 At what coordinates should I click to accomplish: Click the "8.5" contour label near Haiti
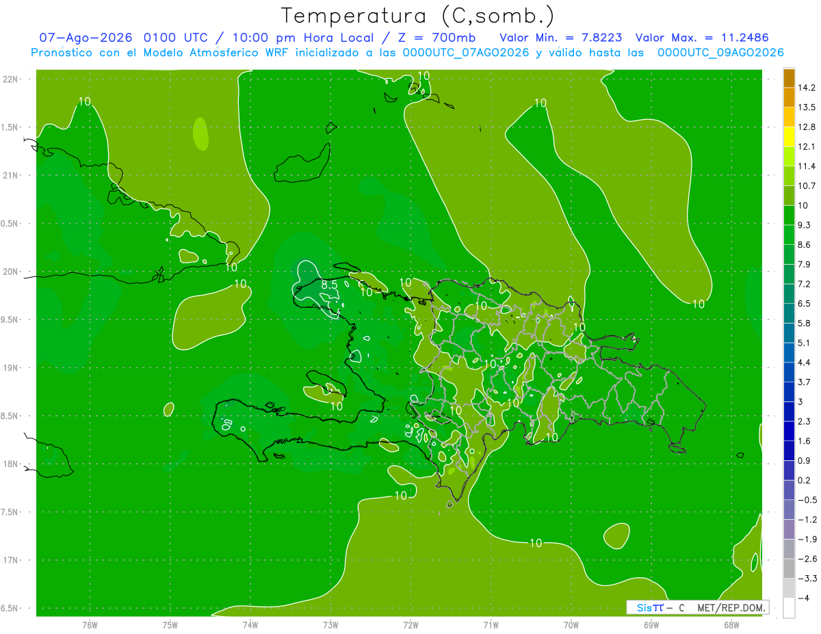pyautogui.click(x=330, y=284)
